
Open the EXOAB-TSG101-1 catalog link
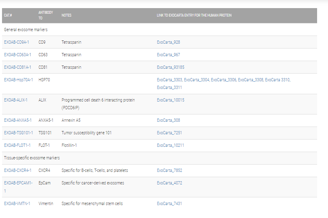tap(19, 133)
